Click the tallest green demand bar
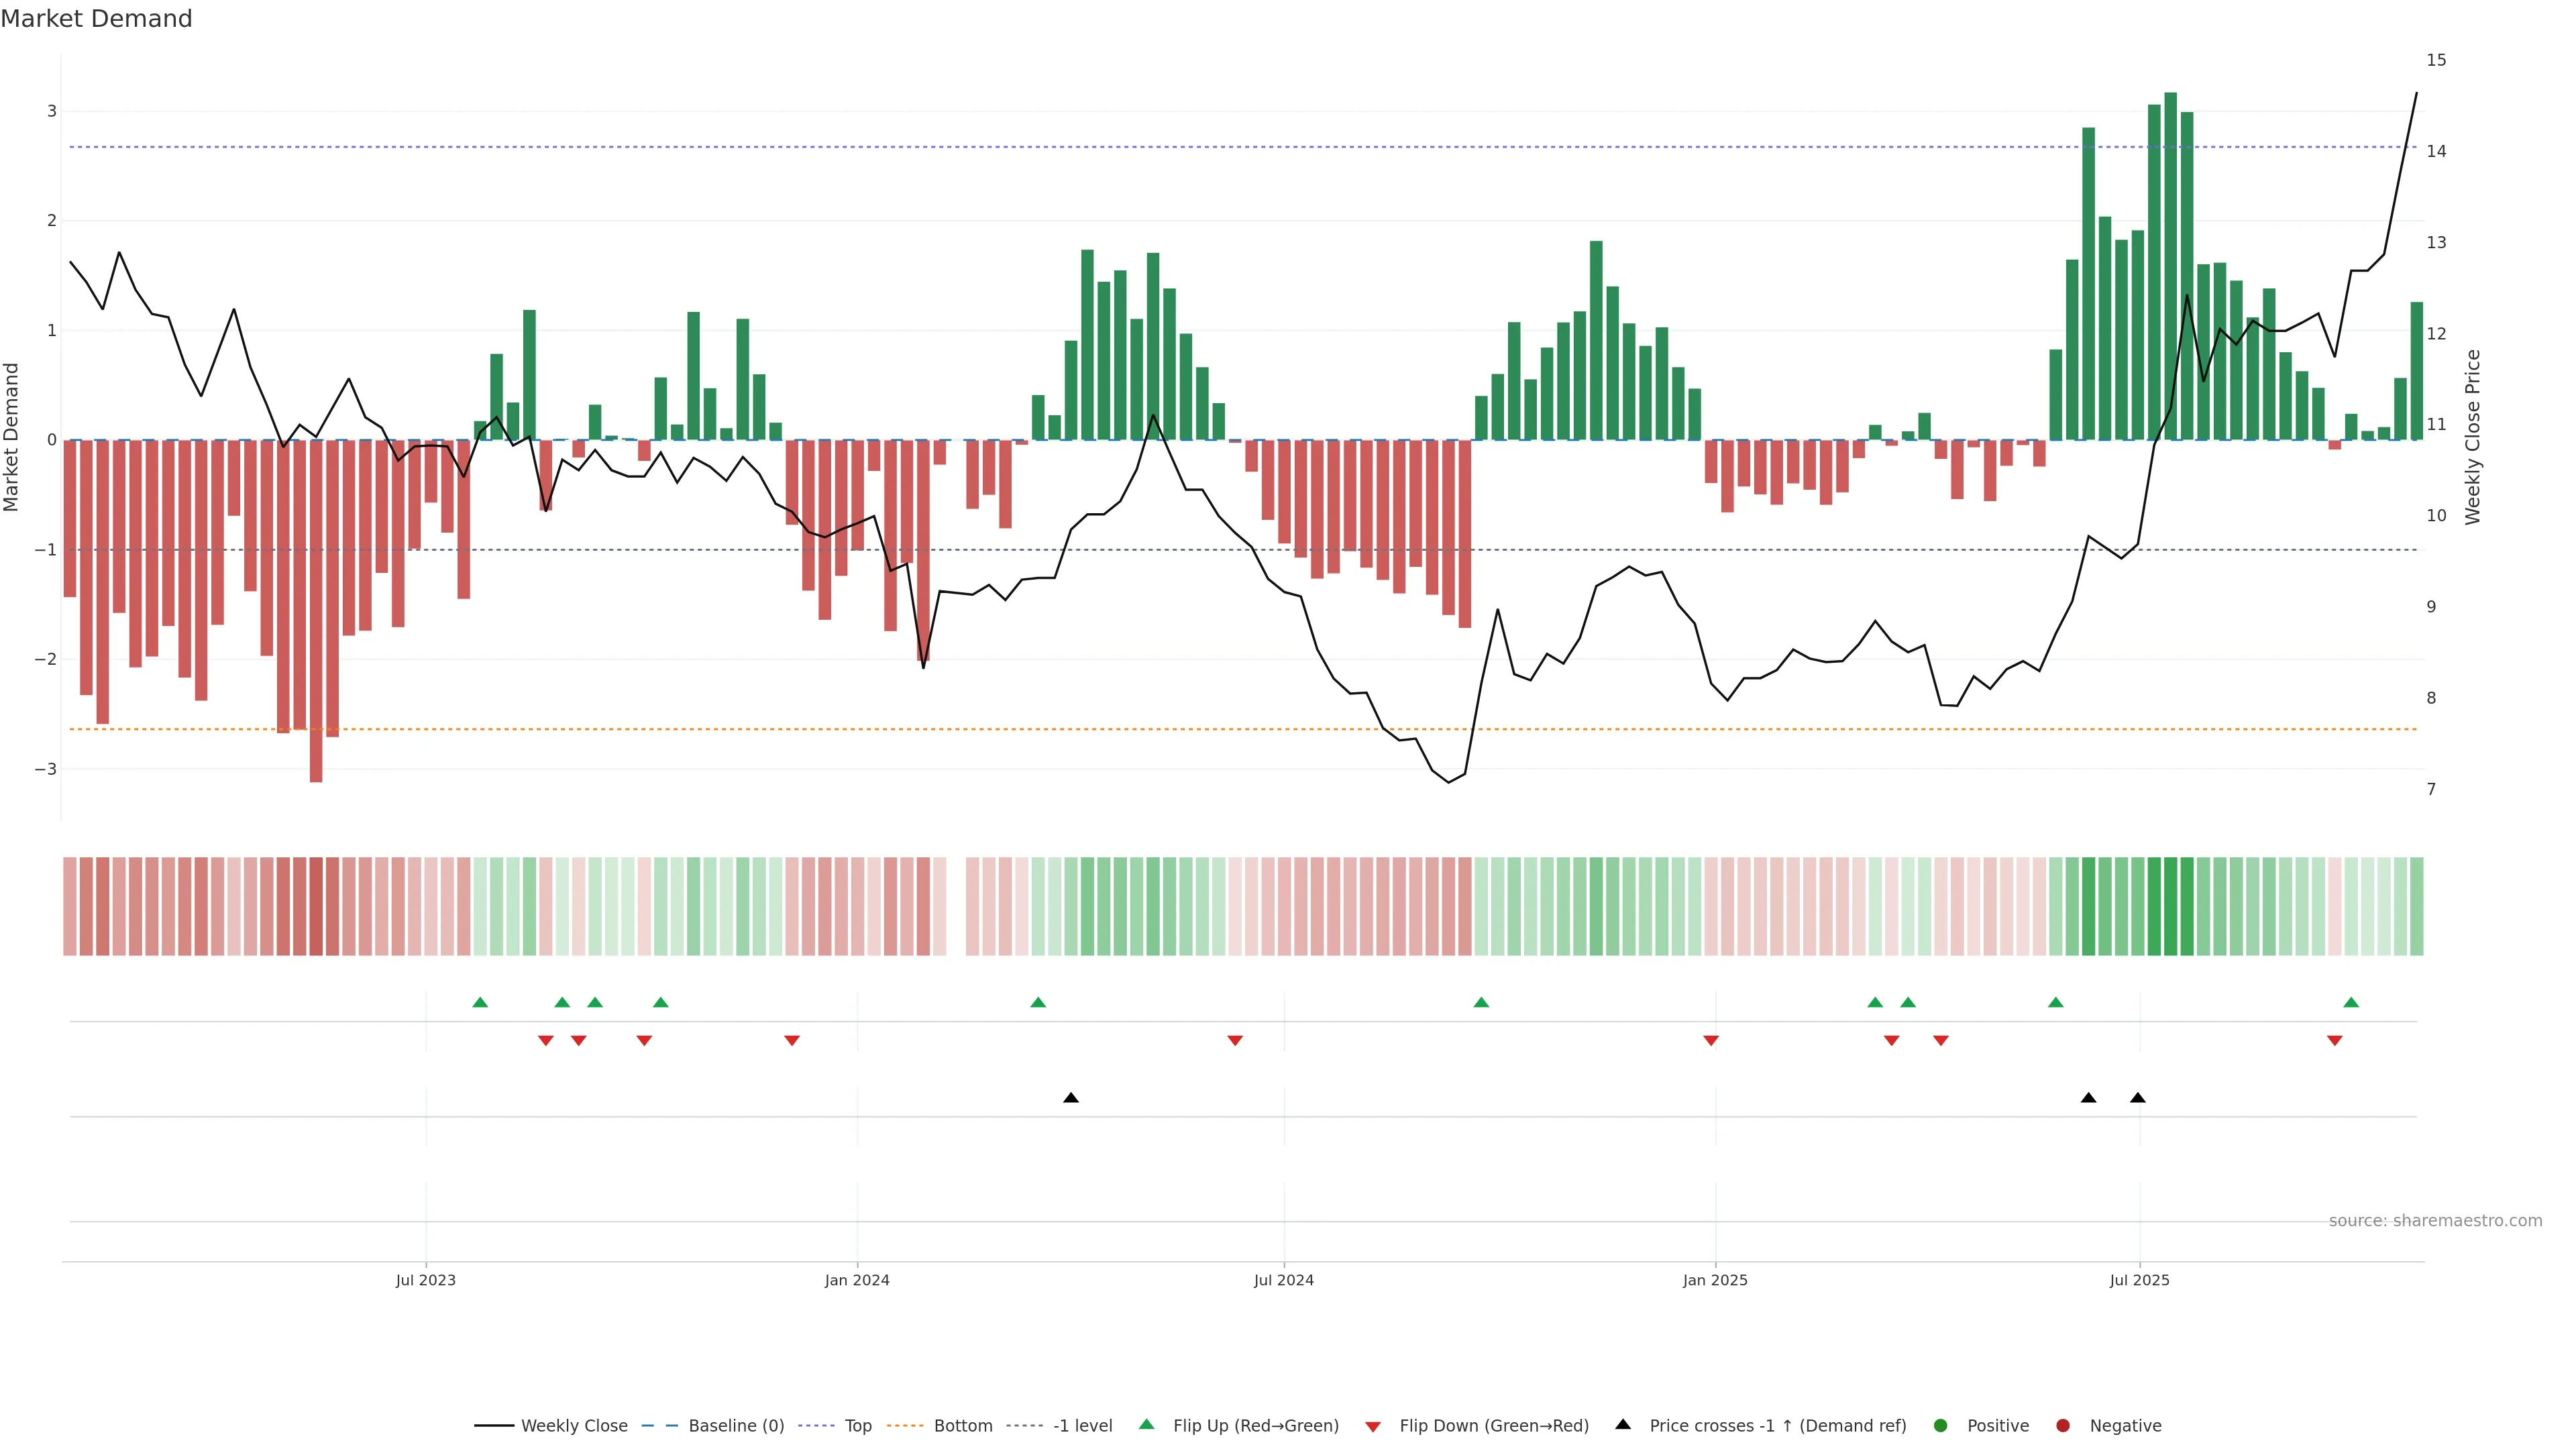The height and width of the screenshot is (1449, 2576). [2170, 265]
